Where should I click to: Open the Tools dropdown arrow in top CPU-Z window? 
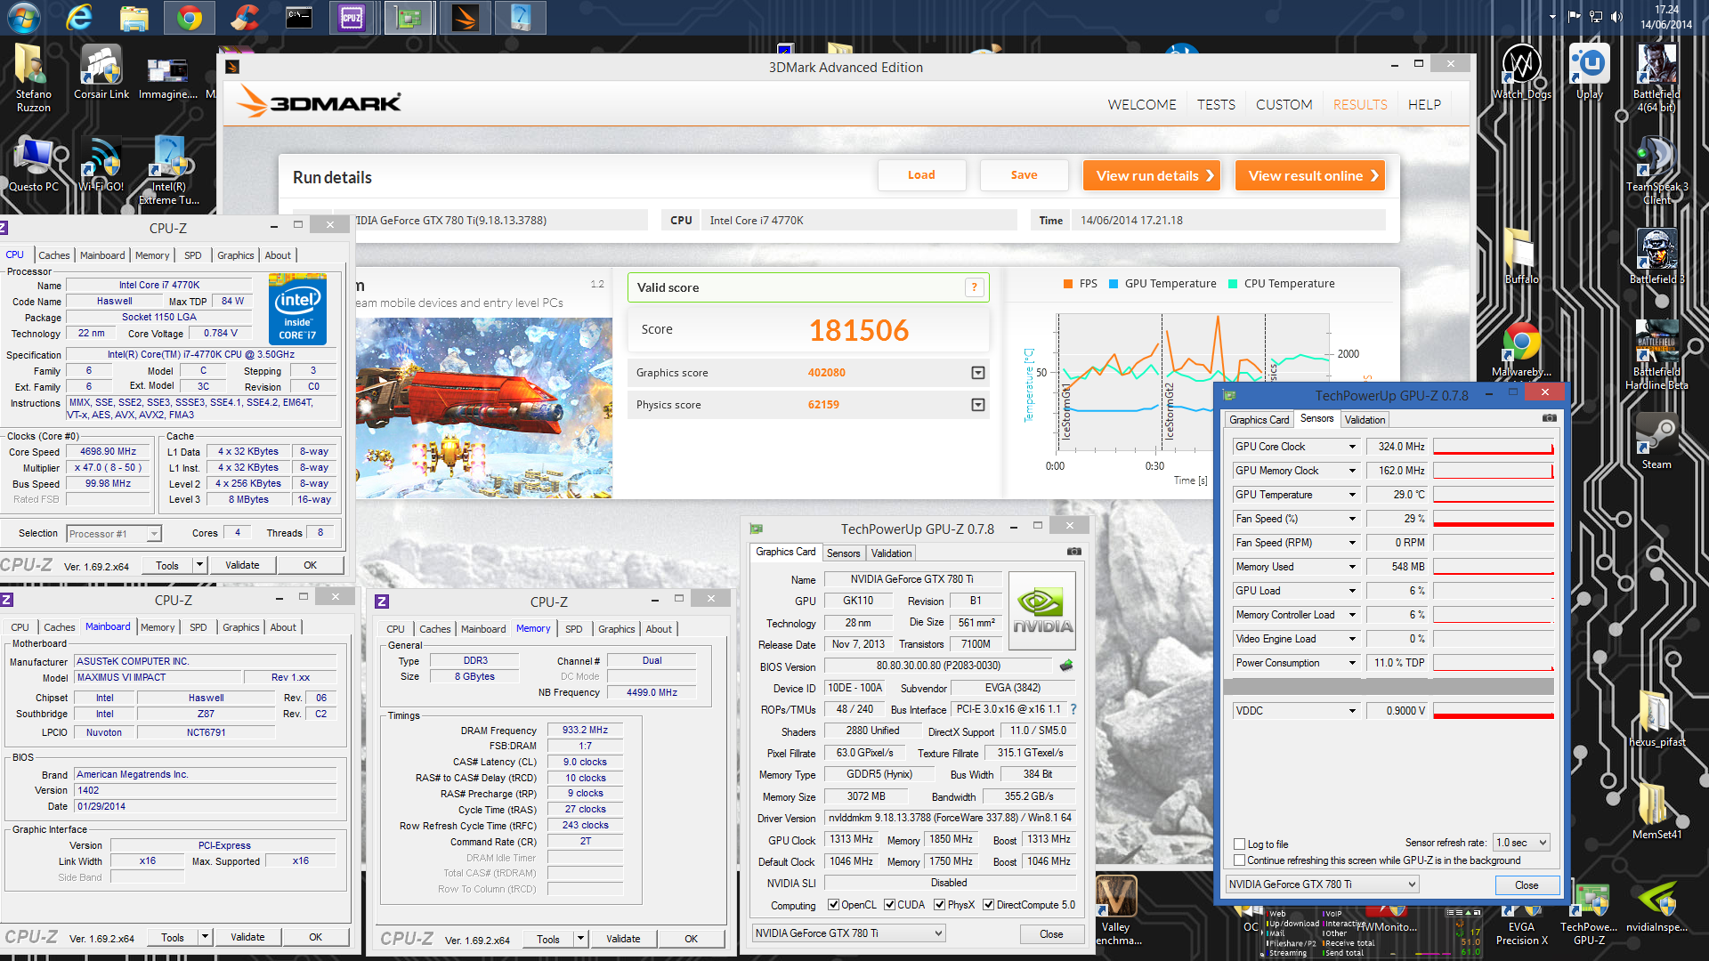200,565
